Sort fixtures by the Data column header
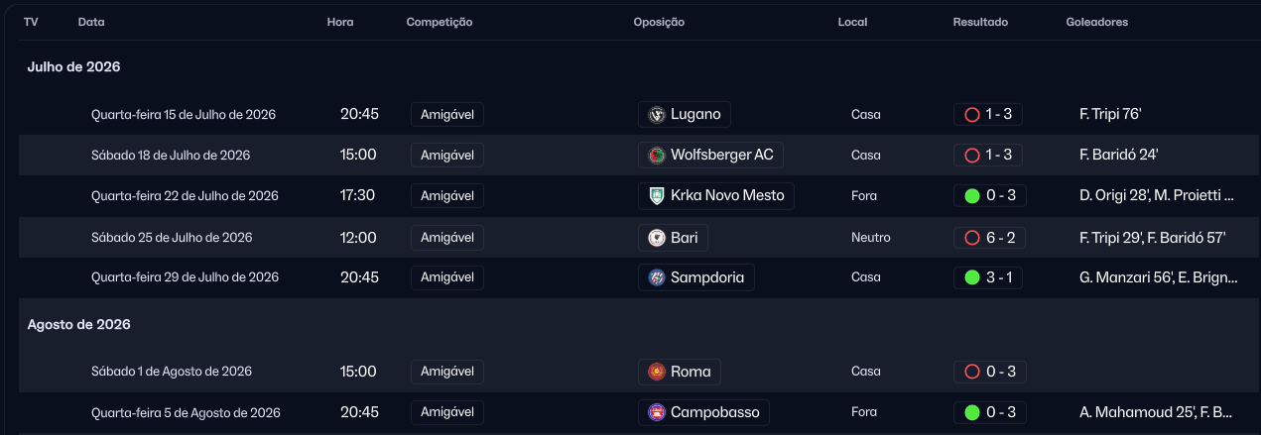The height and width of the screenshot is (435, 1261). (91, 22)
